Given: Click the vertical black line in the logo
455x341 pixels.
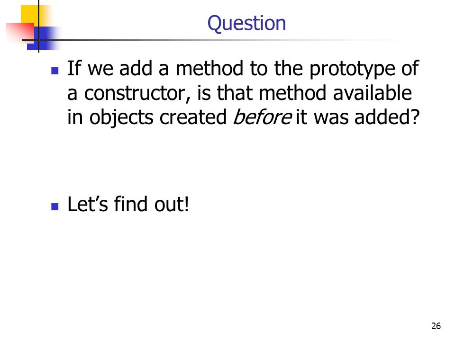Looking at the screenshot, I should [38, 26].
